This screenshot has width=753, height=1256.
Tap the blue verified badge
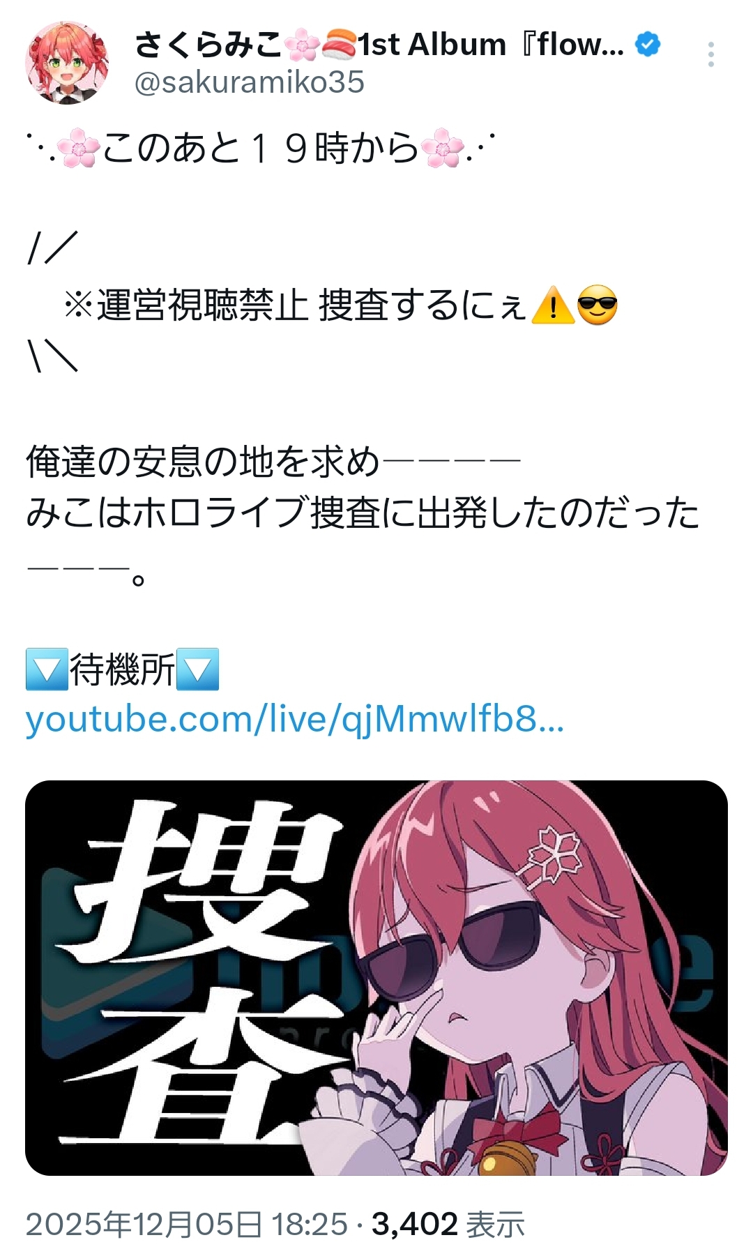[648, 45]
